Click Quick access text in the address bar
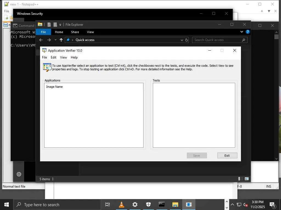 [85, 40]
